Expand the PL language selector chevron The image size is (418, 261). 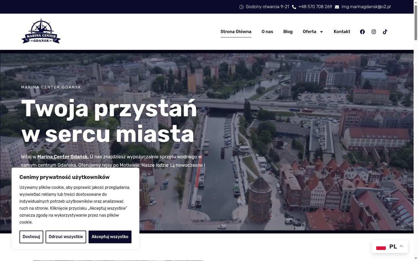401,246
